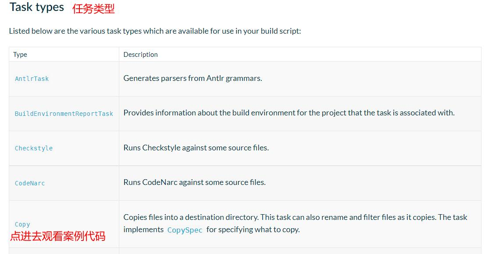Click 'Generates parsers from Antlr grammars' description

(193, 78)
